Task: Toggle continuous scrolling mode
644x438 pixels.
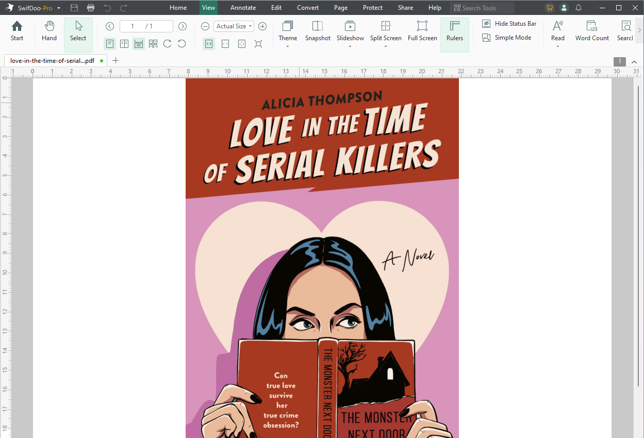Action: 139,44
